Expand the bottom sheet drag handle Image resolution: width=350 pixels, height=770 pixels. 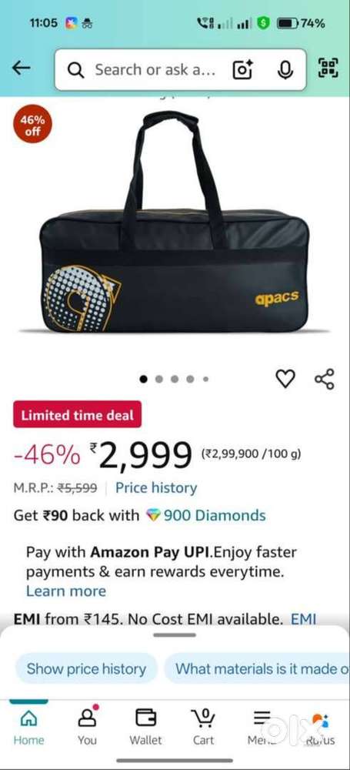(x=175, y=635)
